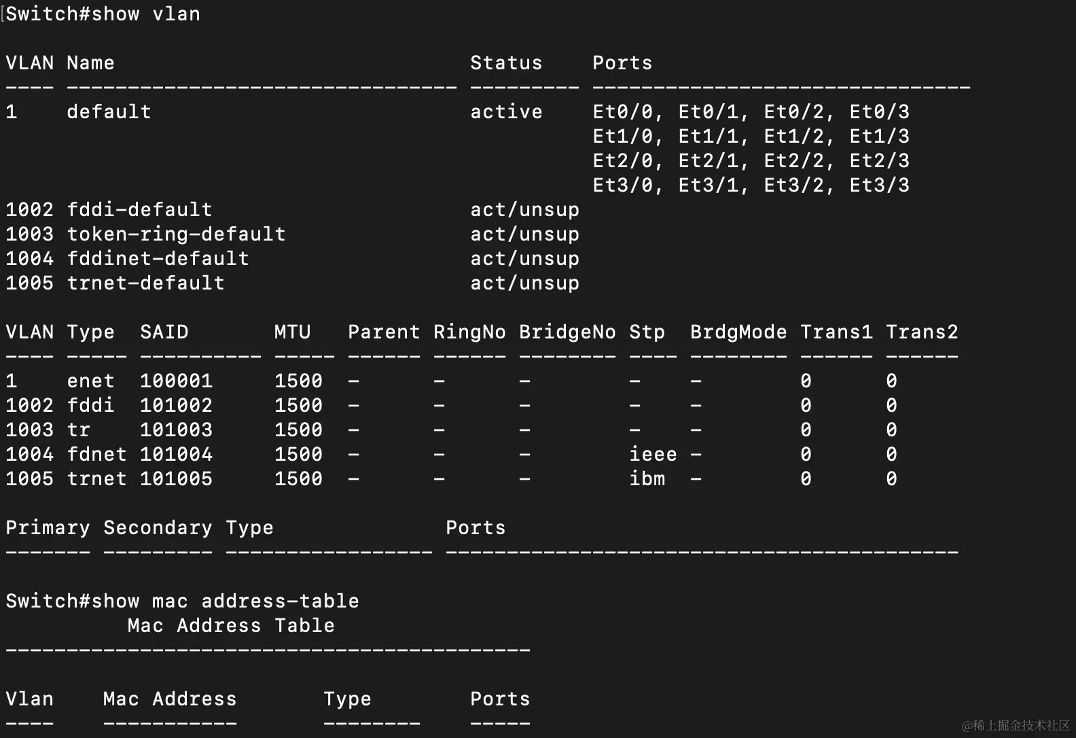Click VLAN name 'token-ring-default'

point(176,234)
